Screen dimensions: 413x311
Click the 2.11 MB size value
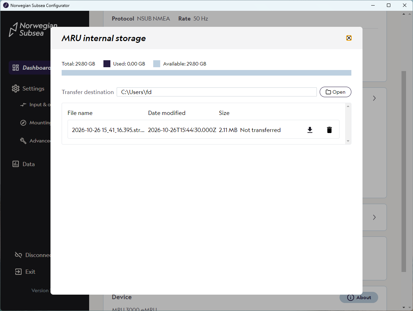pyautogui.click(x=228, y=130)
